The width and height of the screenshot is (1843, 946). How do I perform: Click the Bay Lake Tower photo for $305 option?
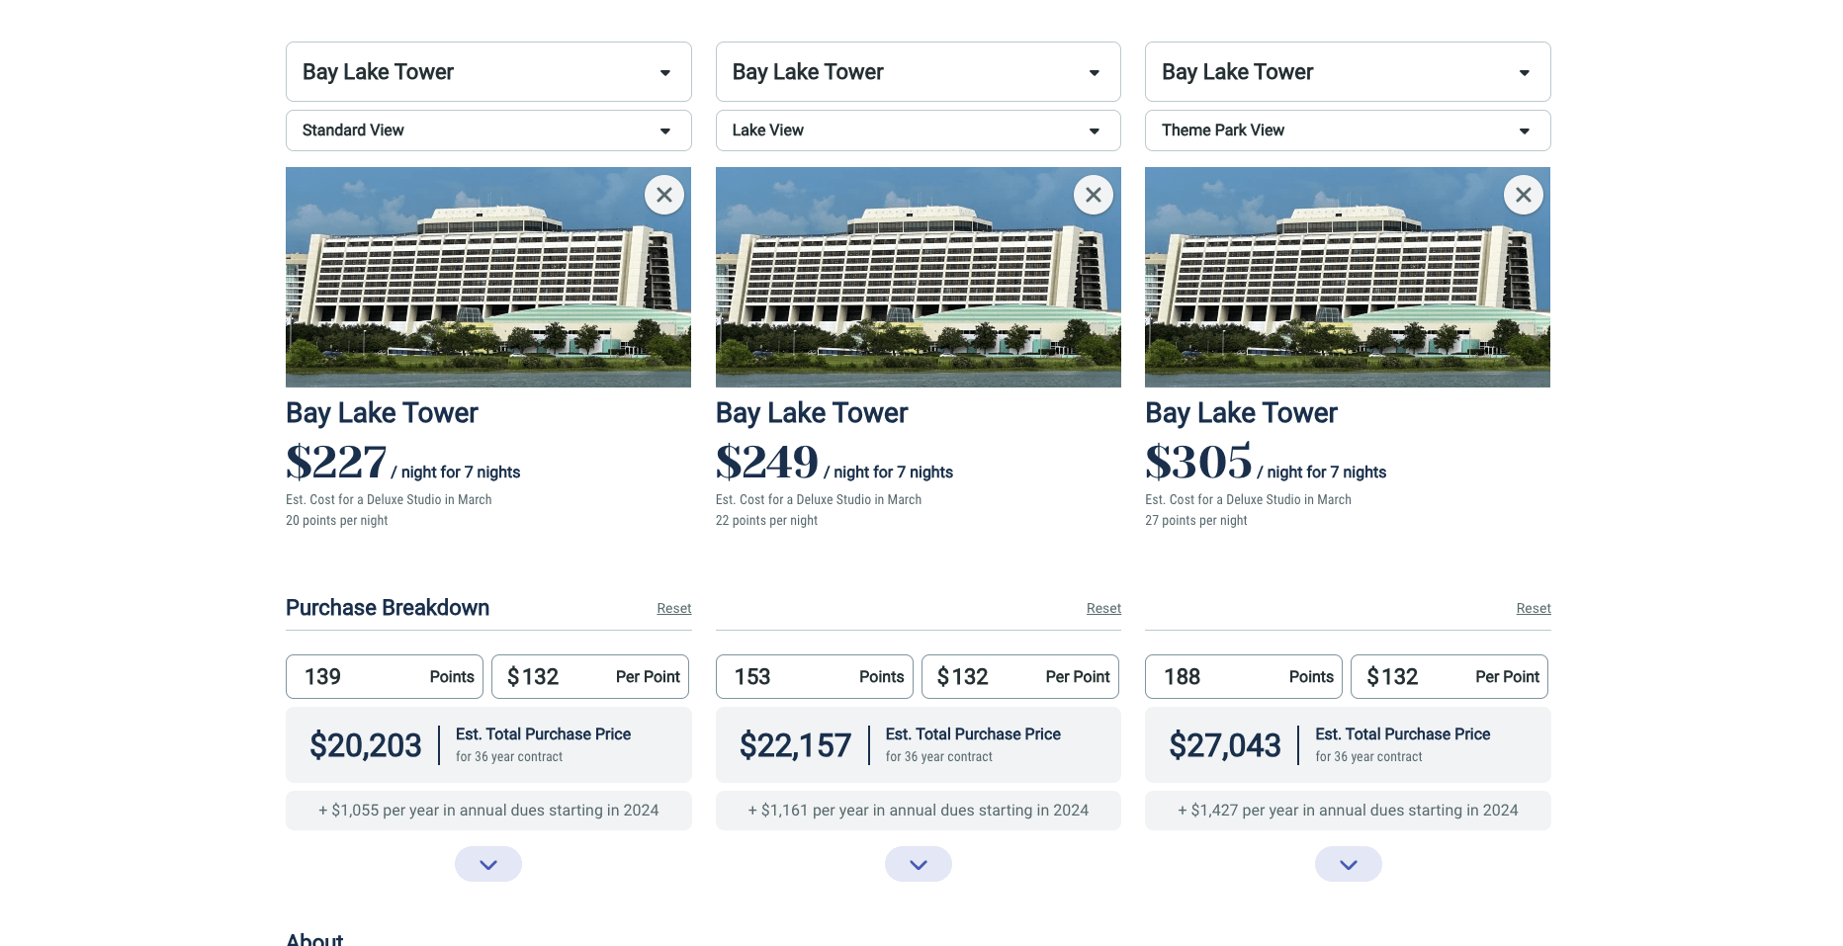tap(1348, 277)
